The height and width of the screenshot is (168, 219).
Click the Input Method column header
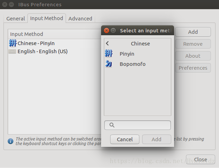[55, 34]
